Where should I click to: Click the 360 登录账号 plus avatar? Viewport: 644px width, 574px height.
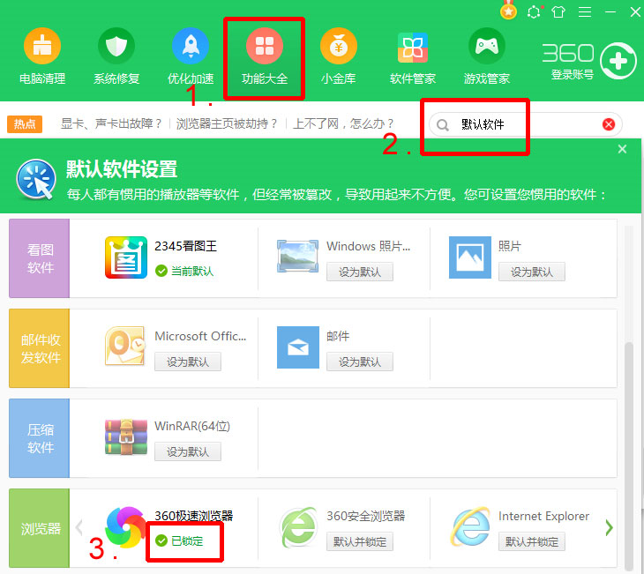(x=618, y=61)
